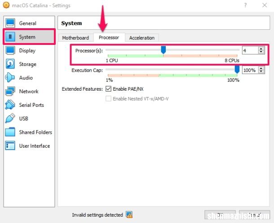Image resolution: width=274 pixels, height=223 pixels.
Task: Open the Network settings category
Action: (29, 91)
